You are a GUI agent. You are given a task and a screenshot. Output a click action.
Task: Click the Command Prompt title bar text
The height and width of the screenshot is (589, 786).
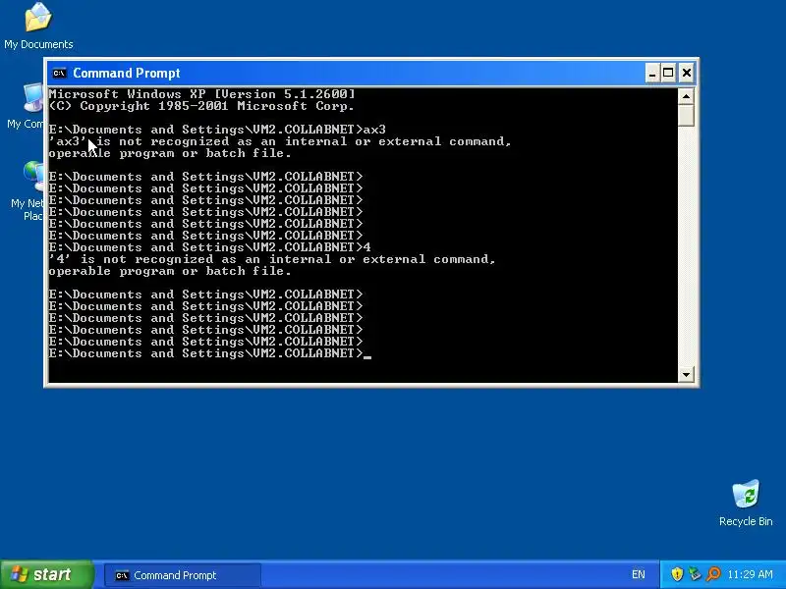tap(127, 73)
